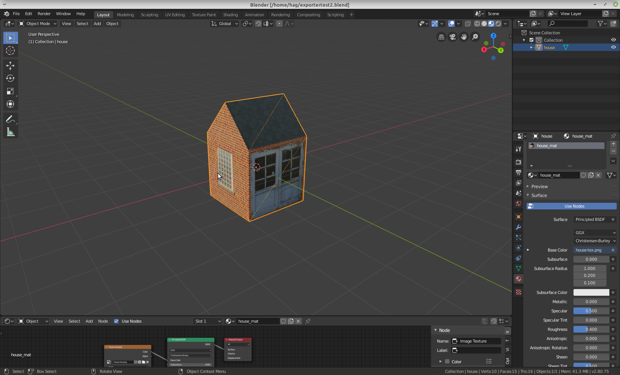This screenshot has width=620, height=375.
Task: Open the Modifiers wrench properties tab
Action: (519, 227)
